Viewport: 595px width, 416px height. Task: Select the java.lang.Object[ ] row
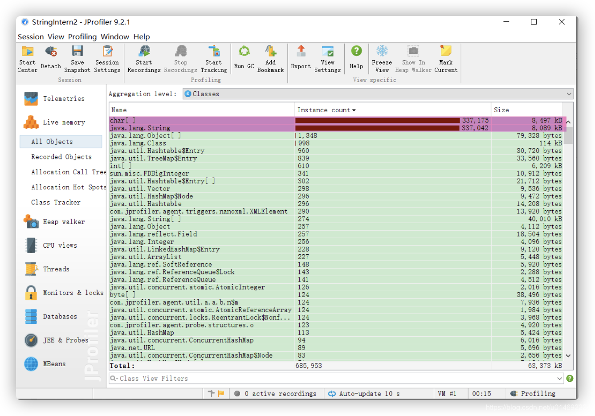coord(336,135)
